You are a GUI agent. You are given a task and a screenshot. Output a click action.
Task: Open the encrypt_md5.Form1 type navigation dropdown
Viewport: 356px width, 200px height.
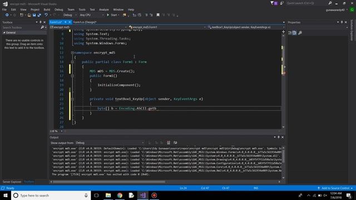pyautogui.click(x=167, y=27)
